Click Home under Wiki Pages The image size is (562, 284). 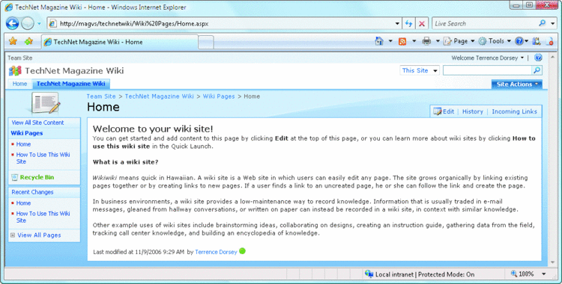[23, 144]
